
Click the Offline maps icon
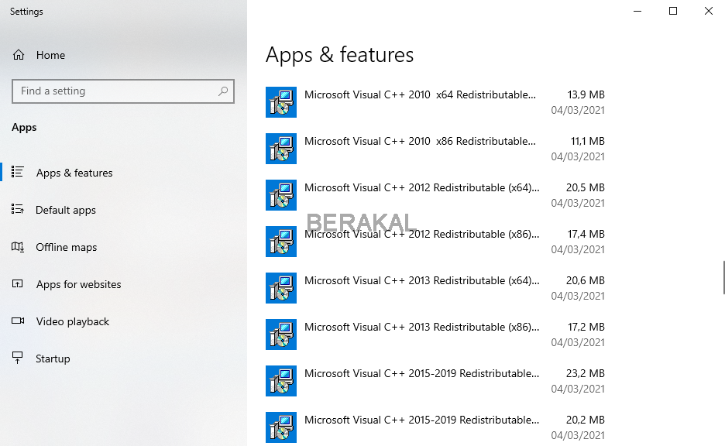pyautogui.click(x=18, y=247)
